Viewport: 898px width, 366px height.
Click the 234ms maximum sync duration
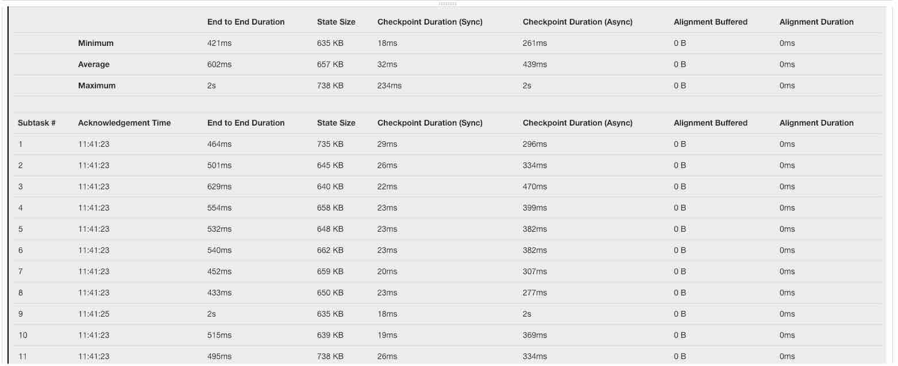pyautogui.click(x=390, y=85)
